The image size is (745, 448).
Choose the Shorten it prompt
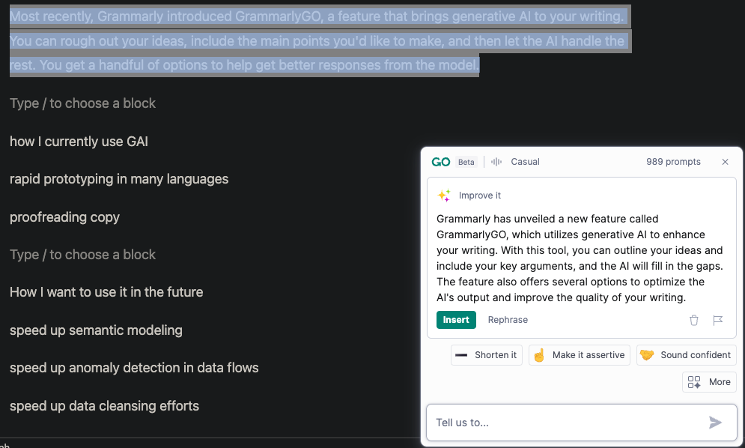pyautogui.click(x=487, y=355)
